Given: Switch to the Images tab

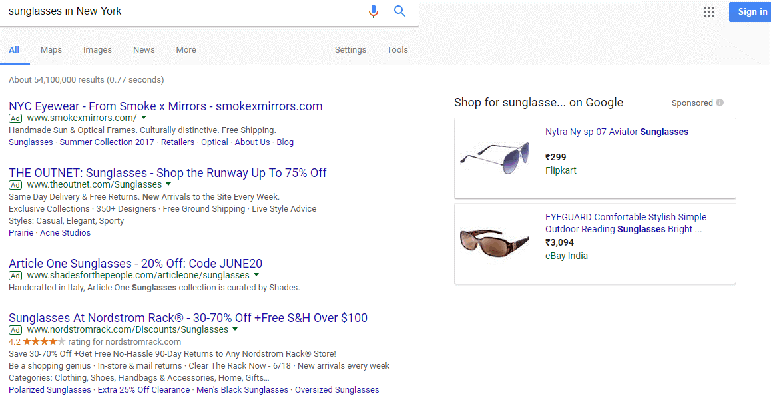Looking at the screenshot, I should [97, 50].
